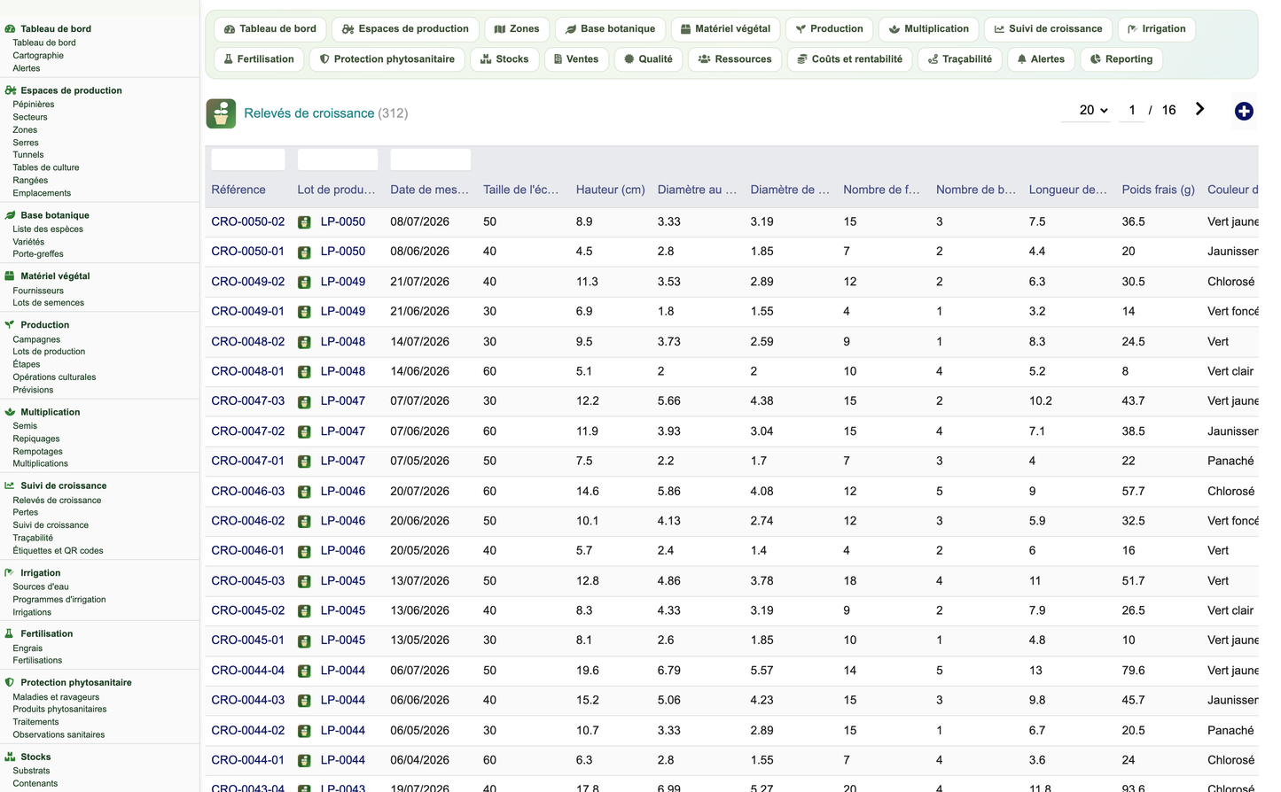Image resolution: width=1281 pixels, height=792 pixels.
Task: Click the lot icon next to LP-0050 in row CRO-0050-02
Action: click(x=304, y=222)
